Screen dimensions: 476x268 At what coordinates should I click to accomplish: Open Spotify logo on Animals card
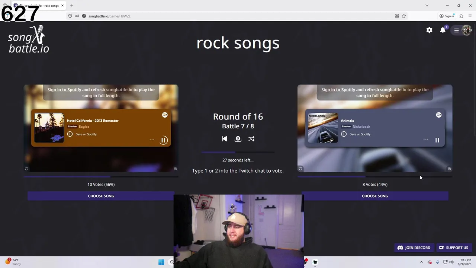tap(439, 115)
